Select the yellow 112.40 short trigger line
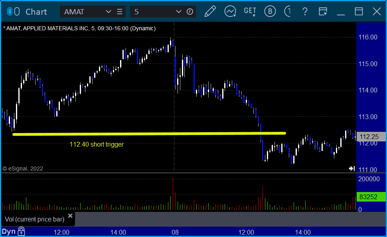Image resolution: width=387 pixels, height=237 pixels. coord(149,134)
